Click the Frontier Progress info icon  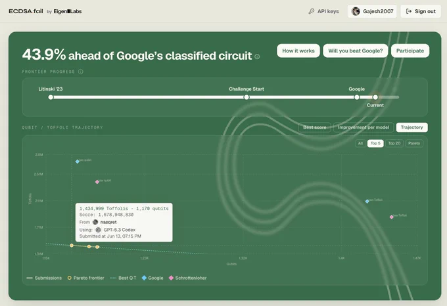pyautogui.click(x=81, y=72)
